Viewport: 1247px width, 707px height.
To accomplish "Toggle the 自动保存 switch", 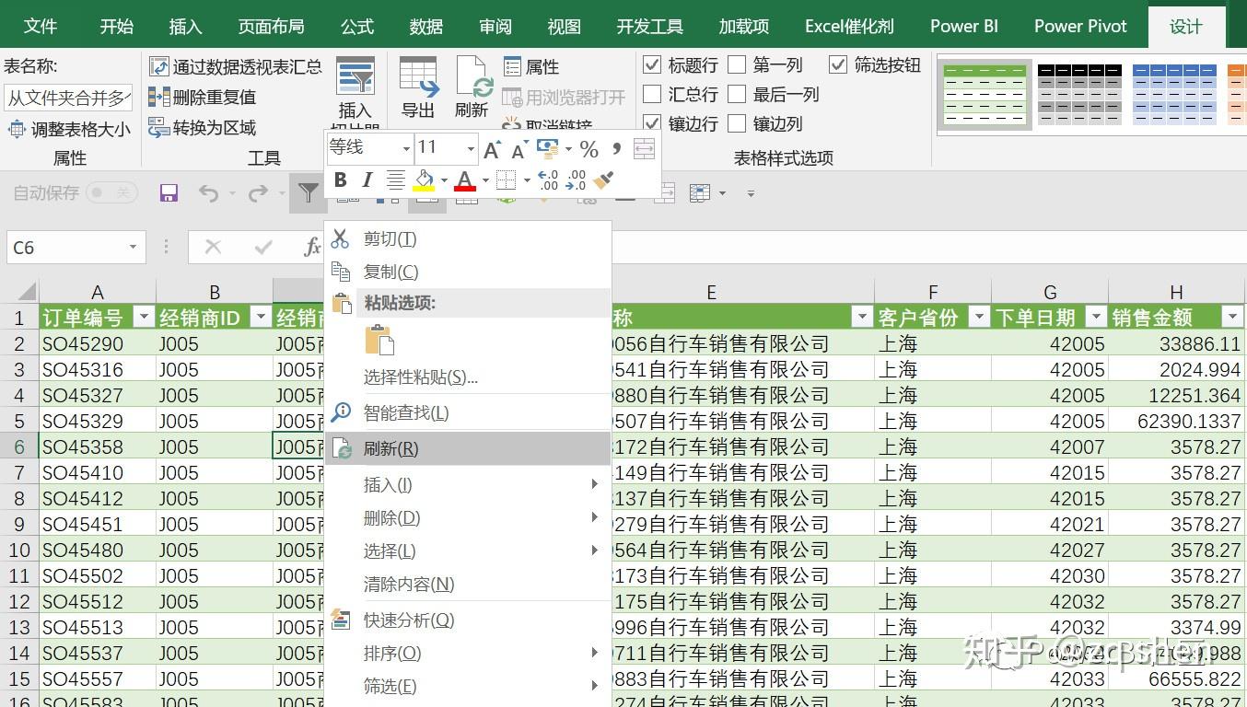I will (111, 192).
